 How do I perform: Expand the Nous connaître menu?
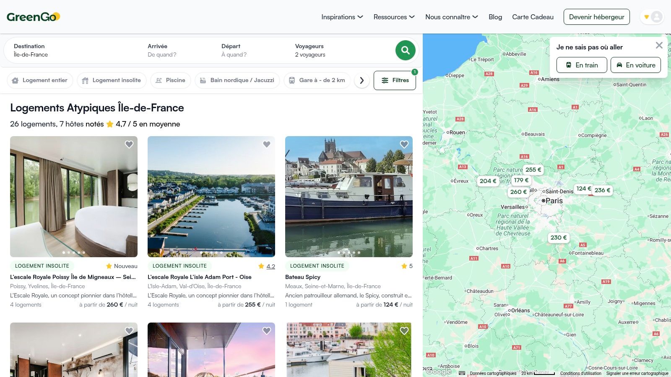452,17
